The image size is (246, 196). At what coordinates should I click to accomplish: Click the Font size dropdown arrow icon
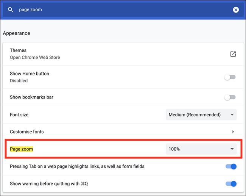tap(232, 115)
